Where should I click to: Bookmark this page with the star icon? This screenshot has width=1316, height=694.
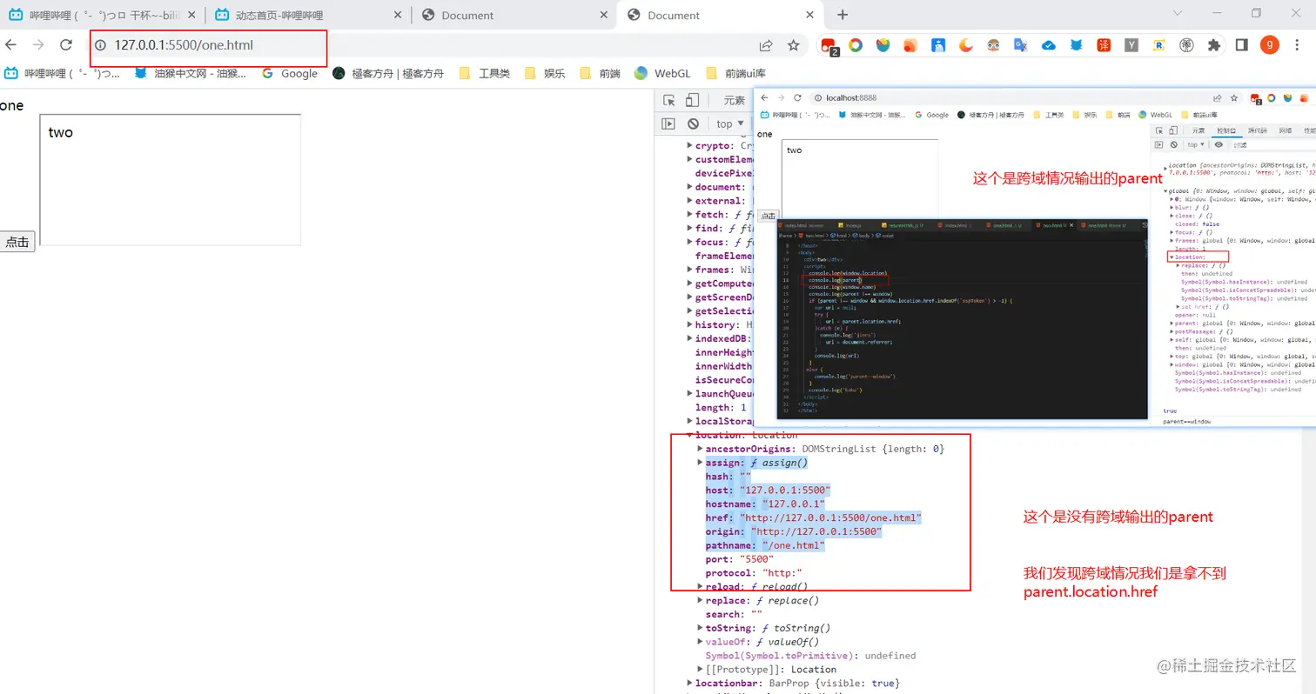[x=793, y=45]
